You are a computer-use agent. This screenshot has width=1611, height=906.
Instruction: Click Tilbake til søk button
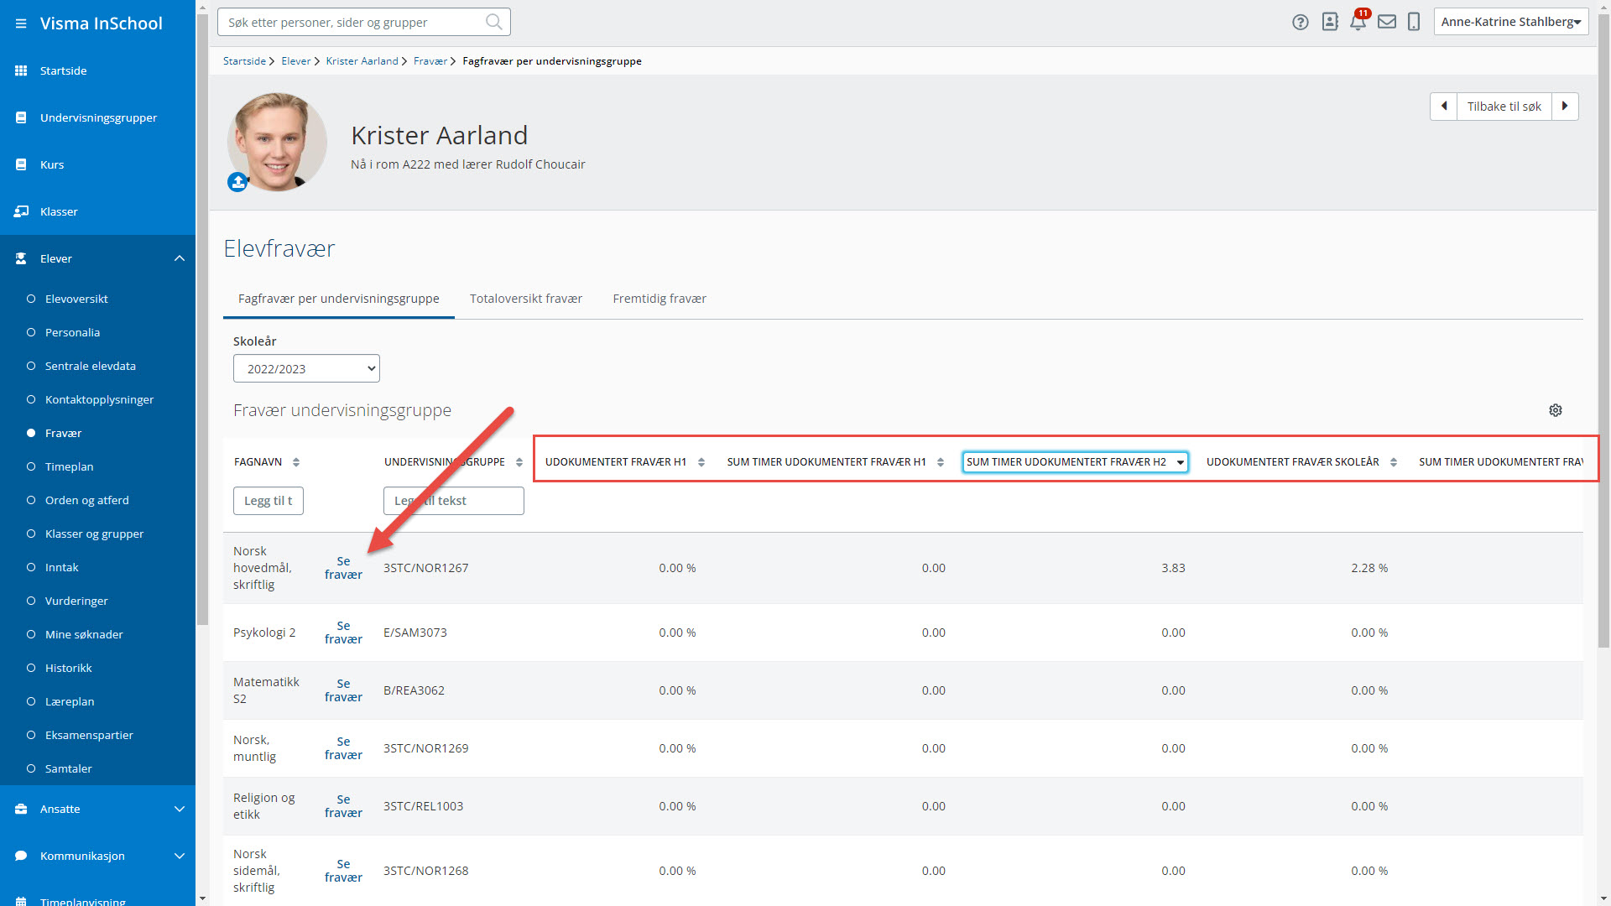(x=1504, y=107)
